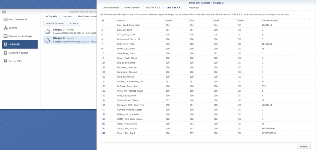Click End-to-End_Error attribute
The height and width of the screenshot is (150, 316).
[126, 63]
